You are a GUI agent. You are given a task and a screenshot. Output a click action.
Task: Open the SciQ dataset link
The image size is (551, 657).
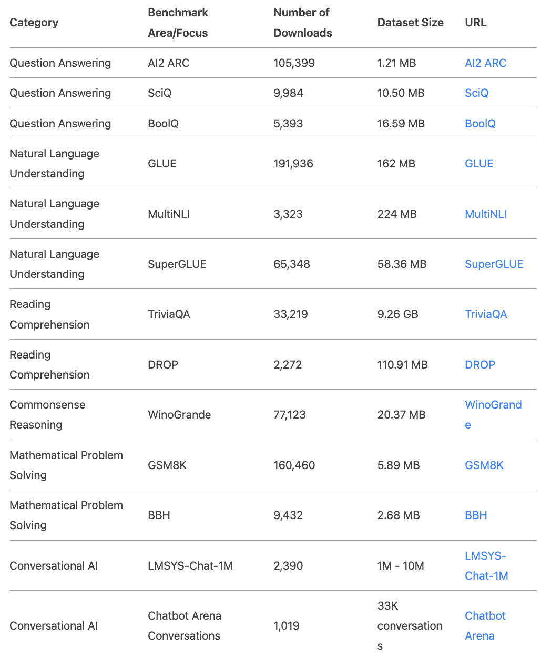[x=476, y=93]
